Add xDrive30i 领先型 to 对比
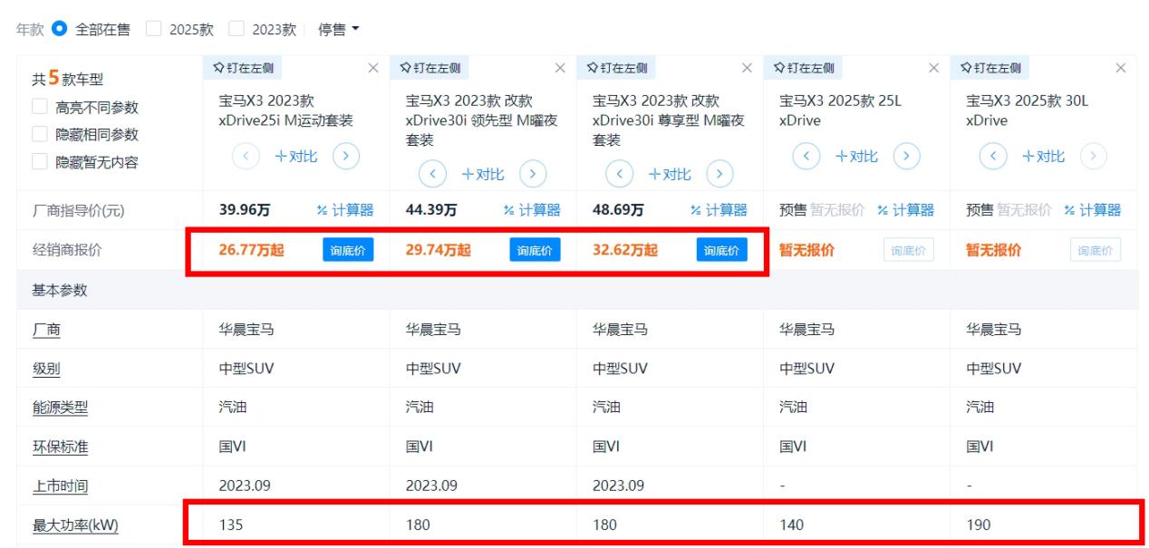The image size is (1149, 548). (x=481, y=175)
